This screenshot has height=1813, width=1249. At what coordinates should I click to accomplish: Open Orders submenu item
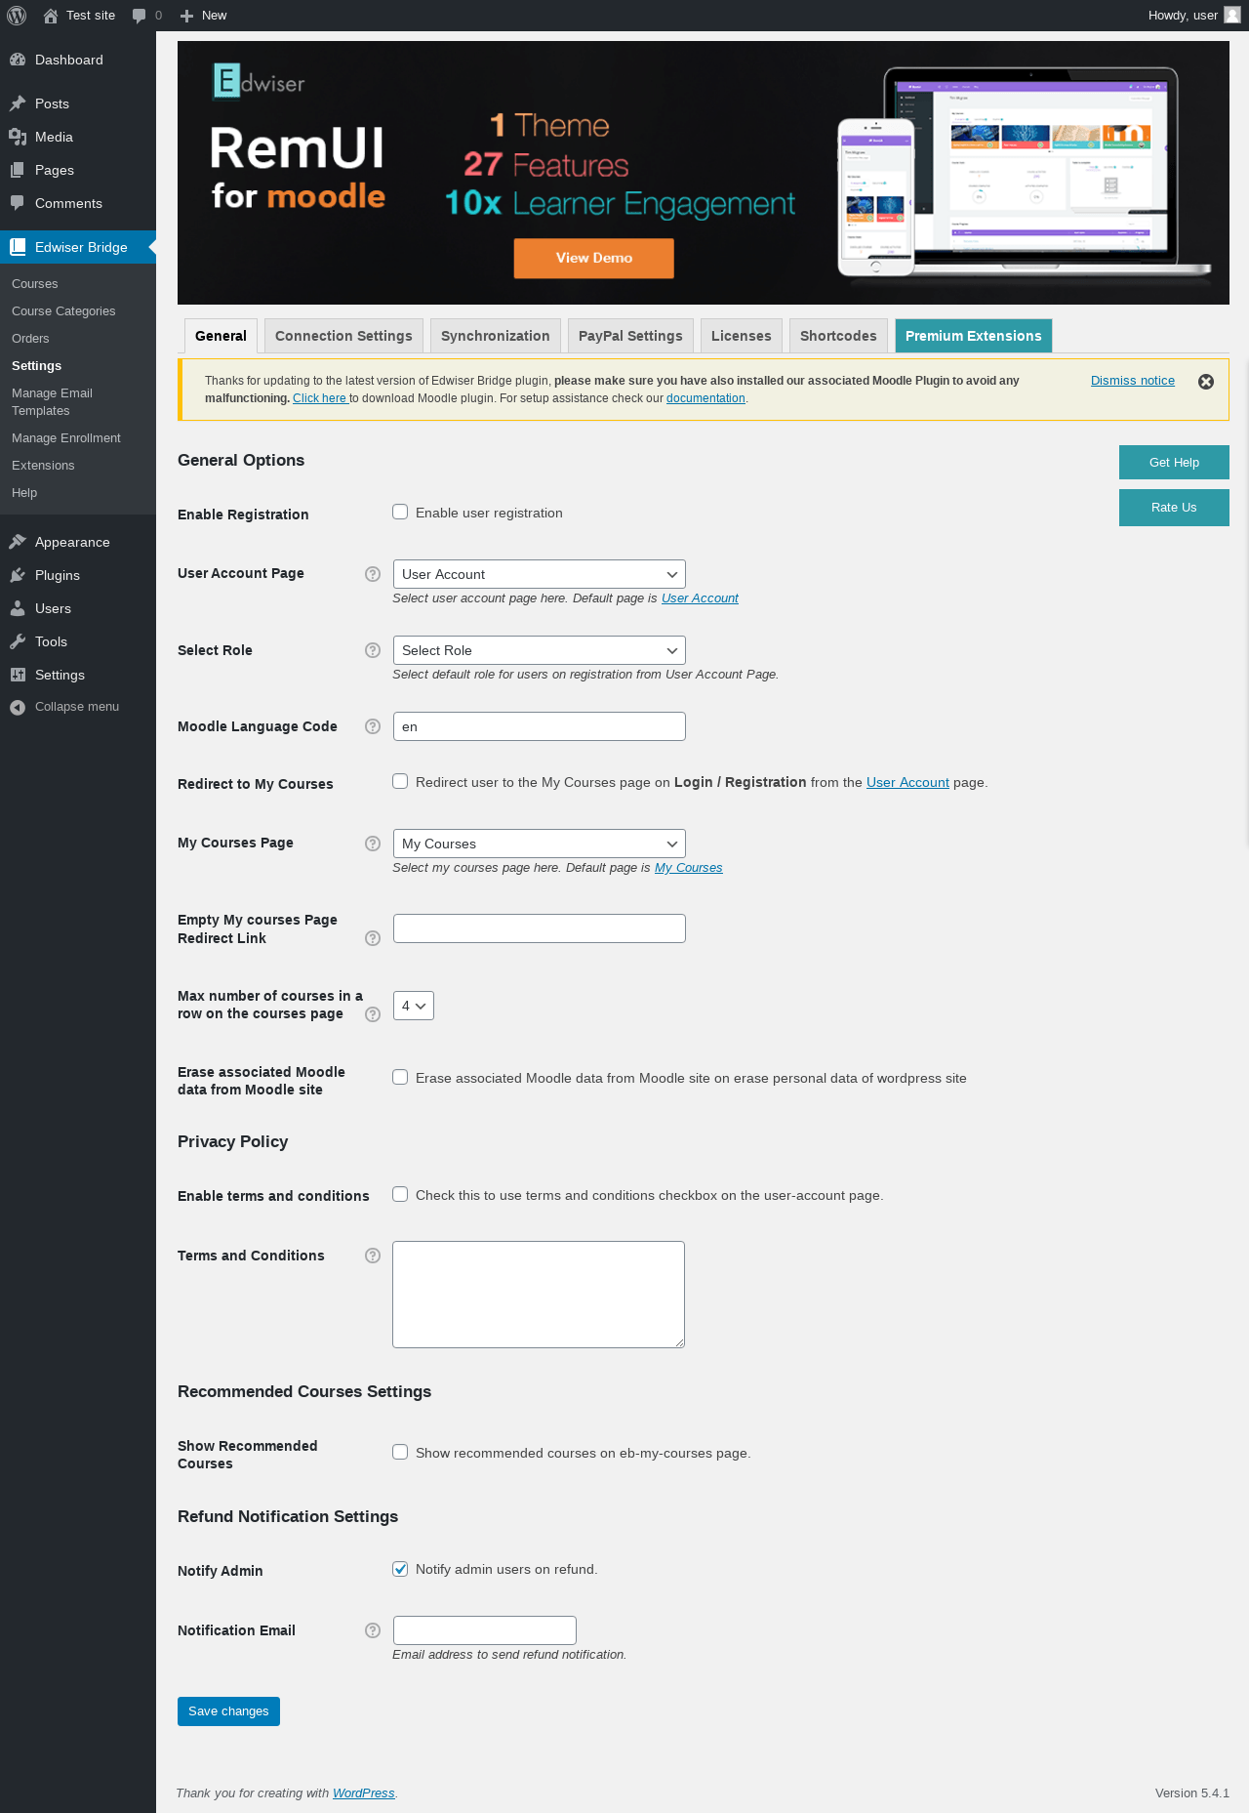coord(30,339)
